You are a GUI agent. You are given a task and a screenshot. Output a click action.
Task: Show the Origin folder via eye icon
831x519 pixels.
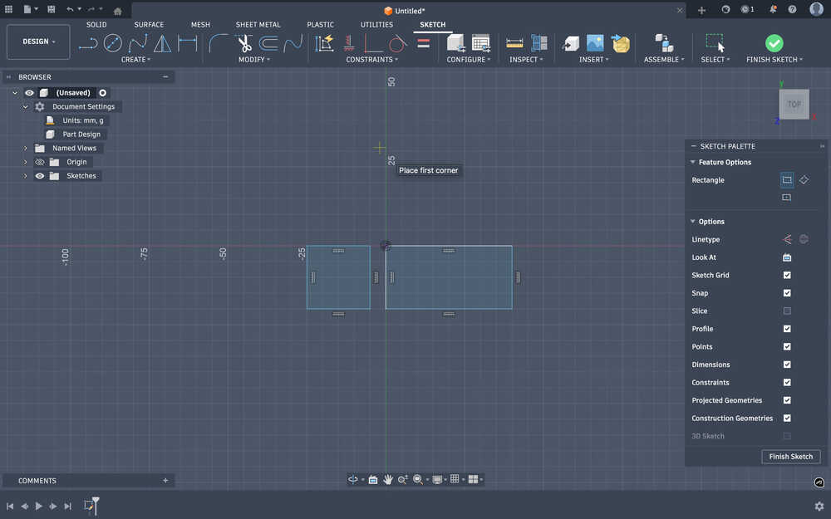tap(39, 162)
